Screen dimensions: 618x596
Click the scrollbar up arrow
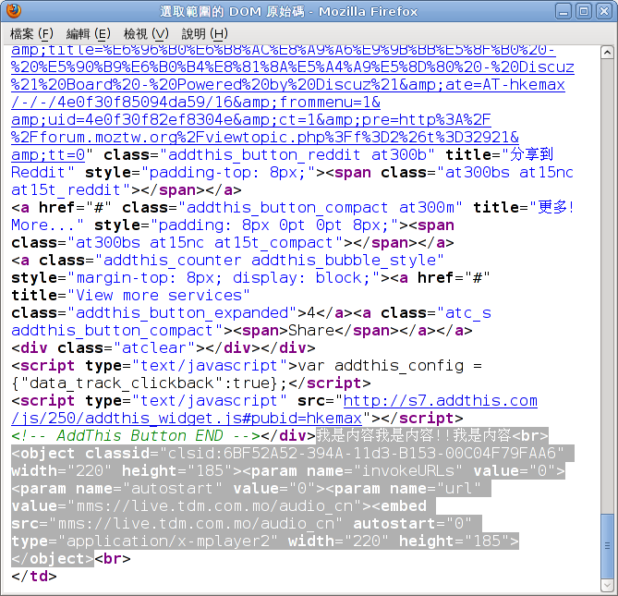click(x=606, y=53)
